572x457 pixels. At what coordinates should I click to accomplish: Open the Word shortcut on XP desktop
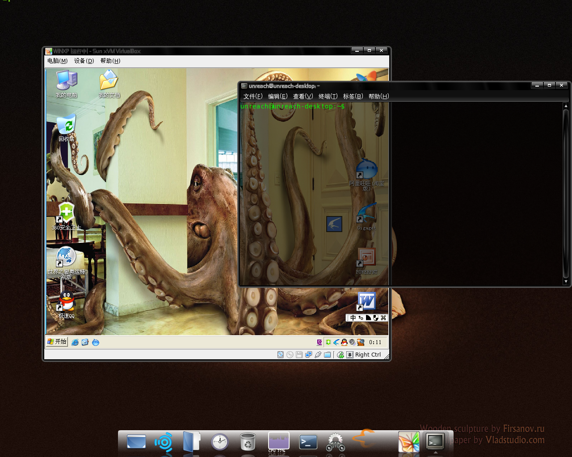pyautogui.click(x=366, y=301)
